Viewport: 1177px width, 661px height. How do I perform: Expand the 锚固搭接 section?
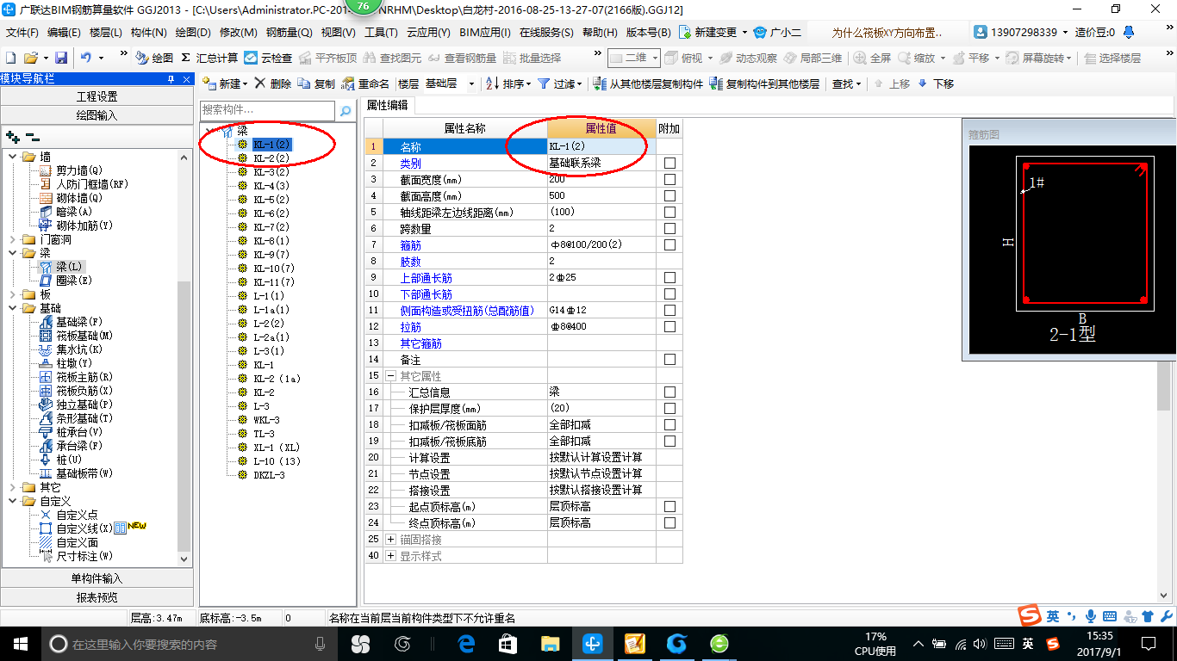pyautogui.click(x=390, y=540)
